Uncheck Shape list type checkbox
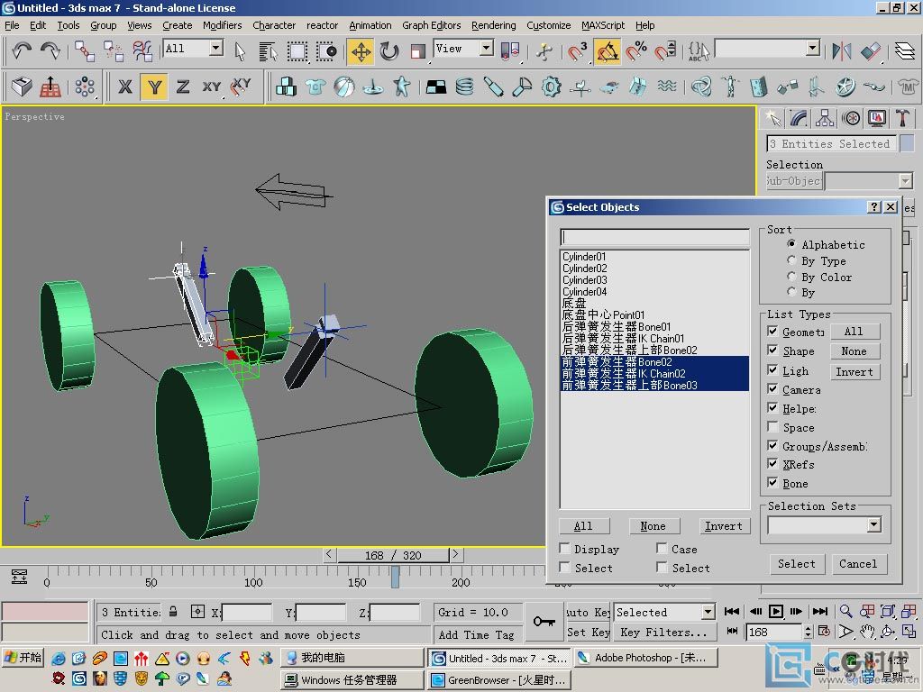923x692 pixels. coord(772,351)
